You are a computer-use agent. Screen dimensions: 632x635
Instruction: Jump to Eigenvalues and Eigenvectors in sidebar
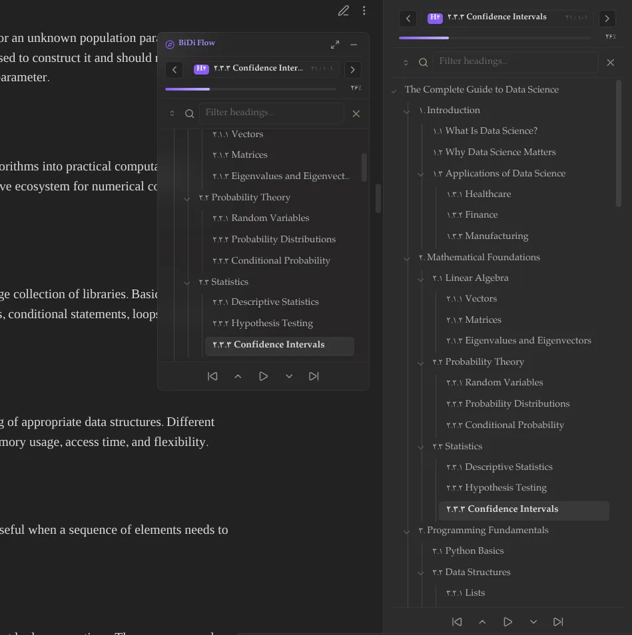point(519,341)
